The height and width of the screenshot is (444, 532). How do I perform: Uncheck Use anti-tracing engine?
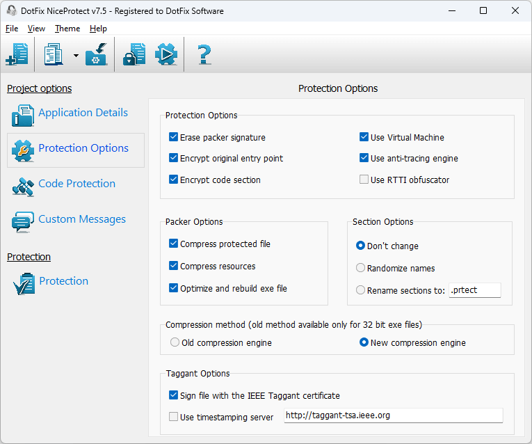pos(364,158)
